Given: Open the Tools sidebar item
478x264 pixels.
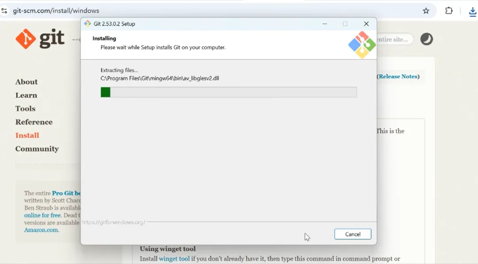Looking at the screenshot, I should coord(25,109).
